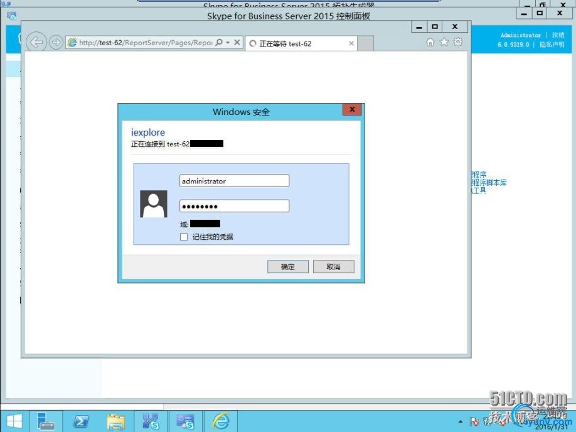
Task: Click the Internet Explorer taskbar icon
Action: pyautogui.click(x=220, y=421)
